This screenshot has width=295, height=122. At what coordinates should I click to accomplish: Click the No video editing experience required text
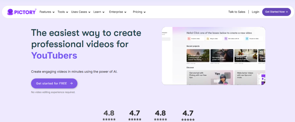click(x=53, y=92)
